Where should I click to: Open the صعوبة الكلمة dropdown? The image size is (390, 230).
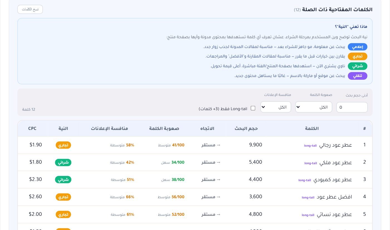[x=314, y=107]
